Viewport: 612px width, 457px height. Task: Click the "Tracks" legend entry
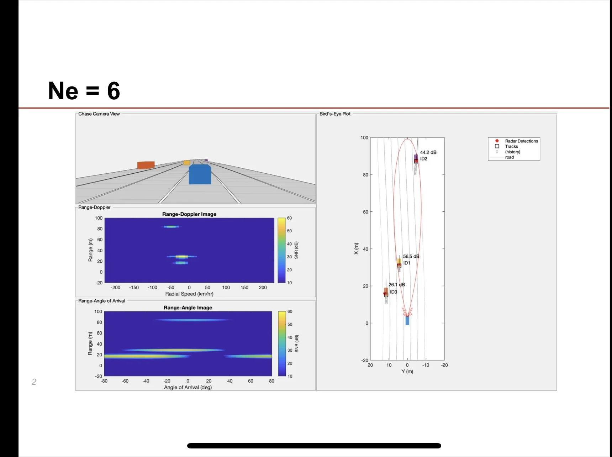(x=507, y=146)
